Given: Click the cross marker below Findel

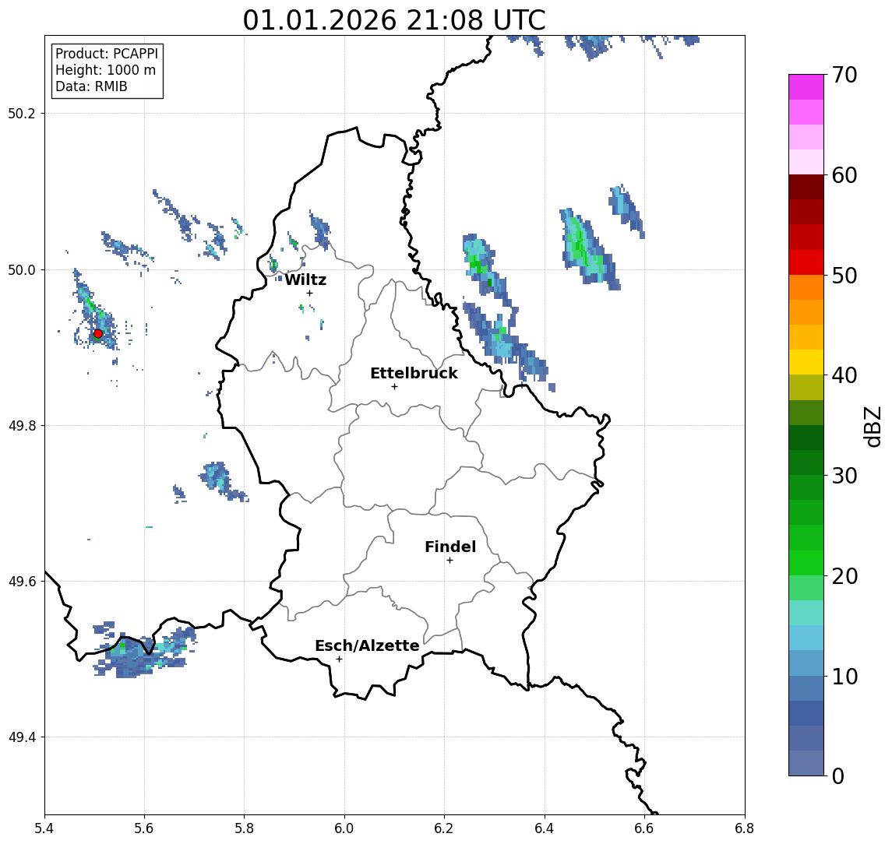Looking at the screenshot, I should point(450,561).
